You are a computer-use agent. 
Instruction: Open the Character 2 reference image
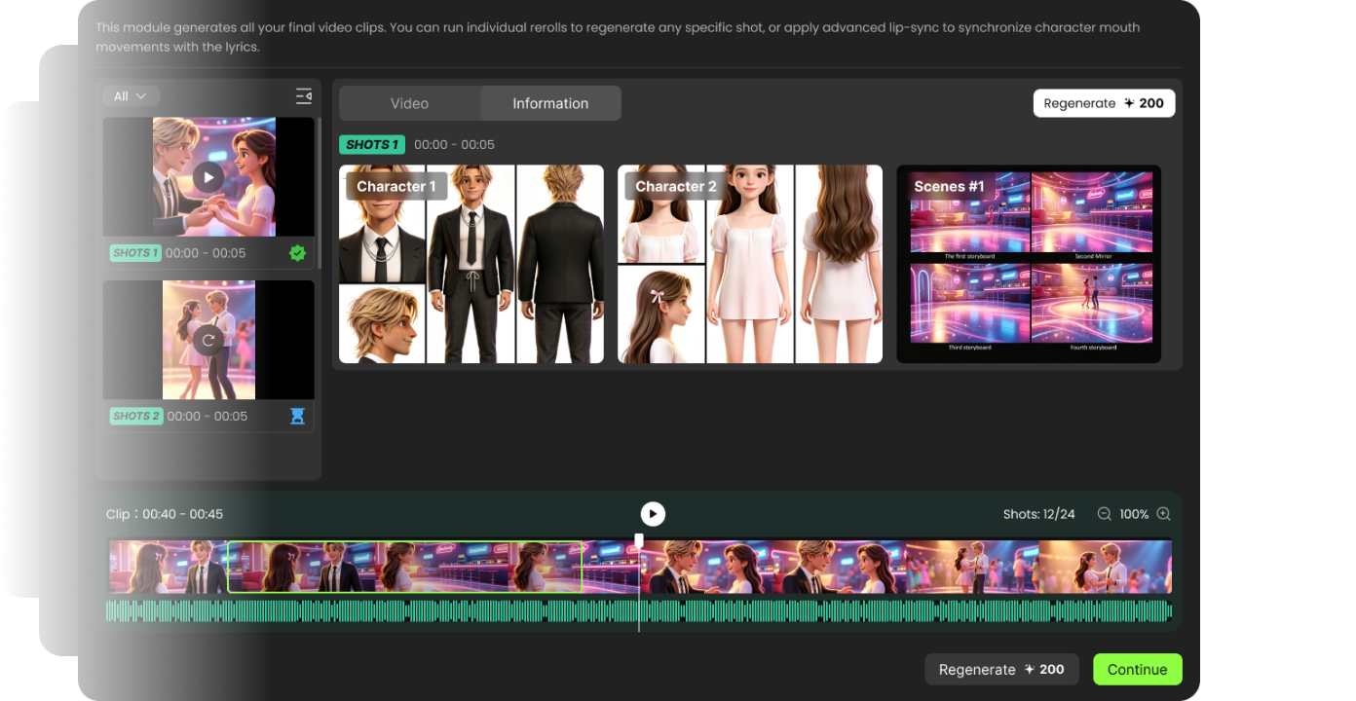click(x=750, y=264)
